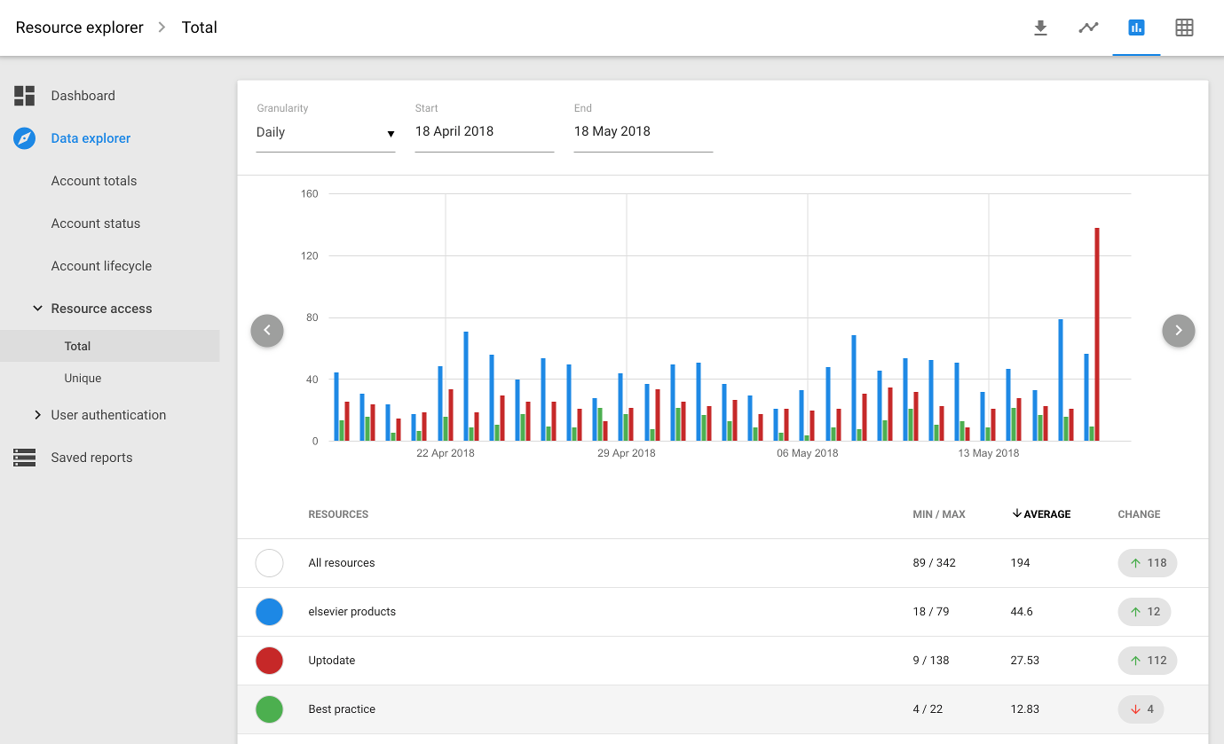Open Account totals in the sidebar
Viewport: 1224px width, 744px height.
click(94, 181)
